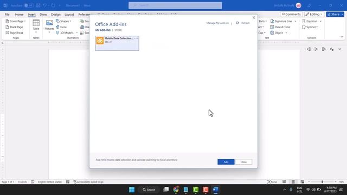Click the 3D Models button
The image size is (347, 195).
pos(65,32)
